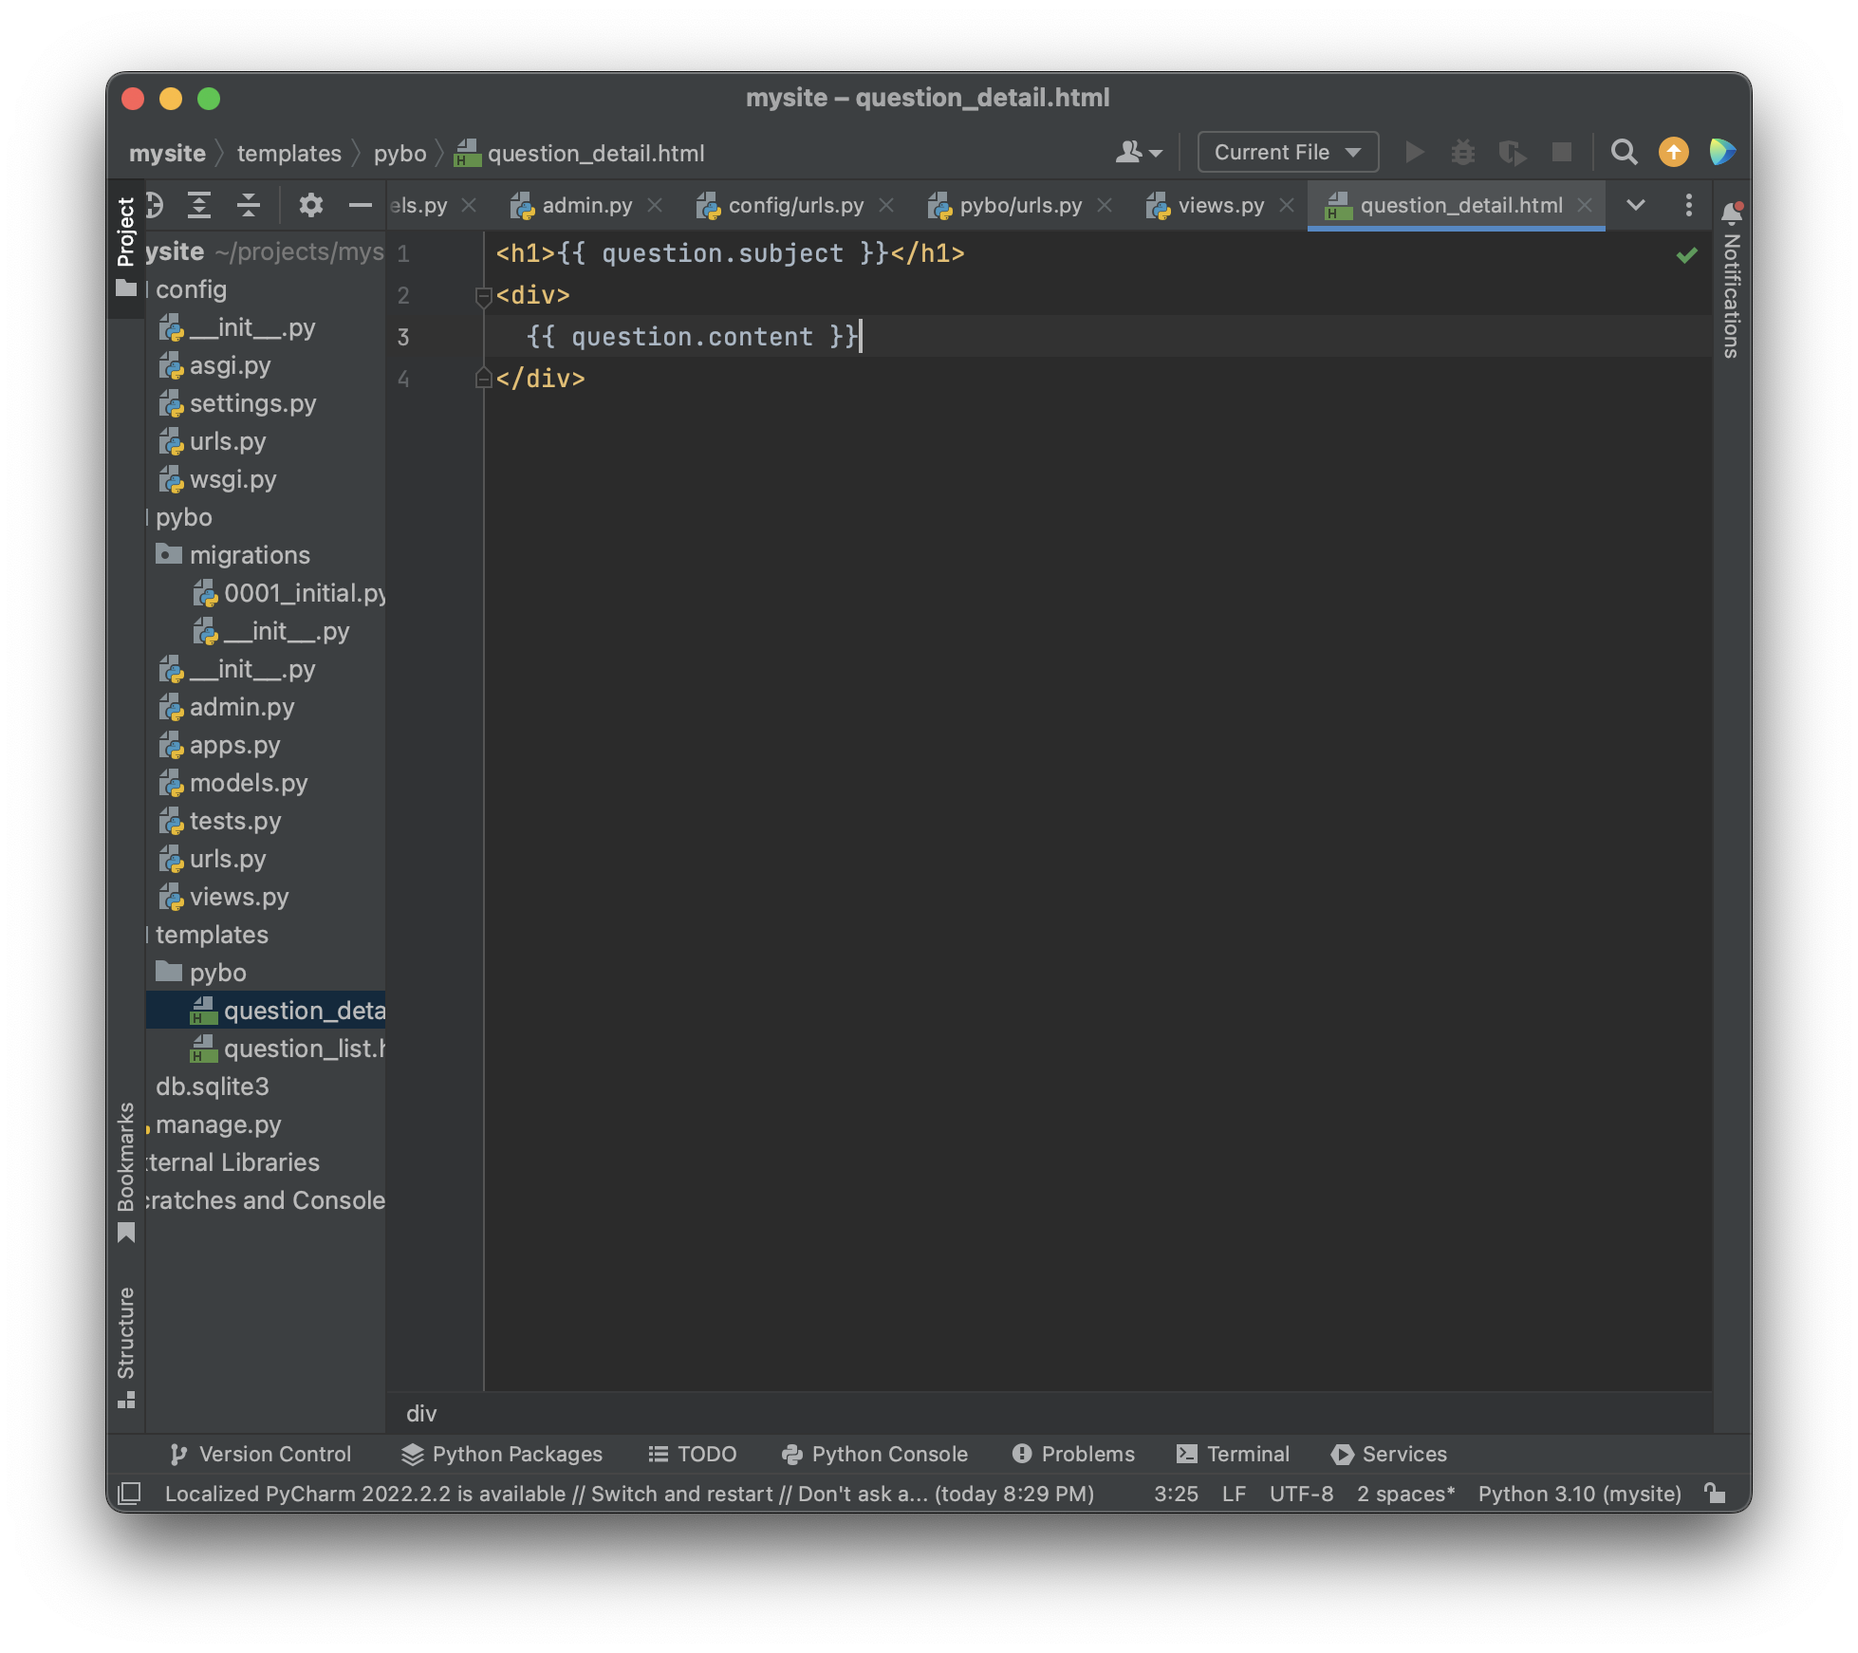Select models.py in project tree
Screen dimensions: 1858x1653
tap(248, 784)
